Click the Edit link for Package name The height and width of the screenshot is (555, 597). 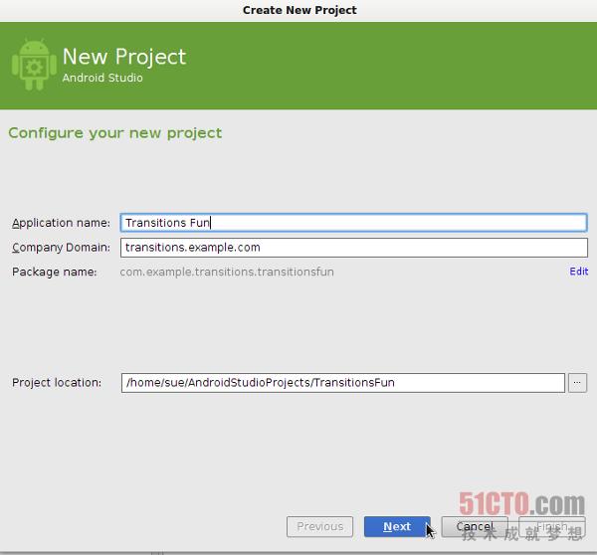pyautogui.click(x=579, y=272)
